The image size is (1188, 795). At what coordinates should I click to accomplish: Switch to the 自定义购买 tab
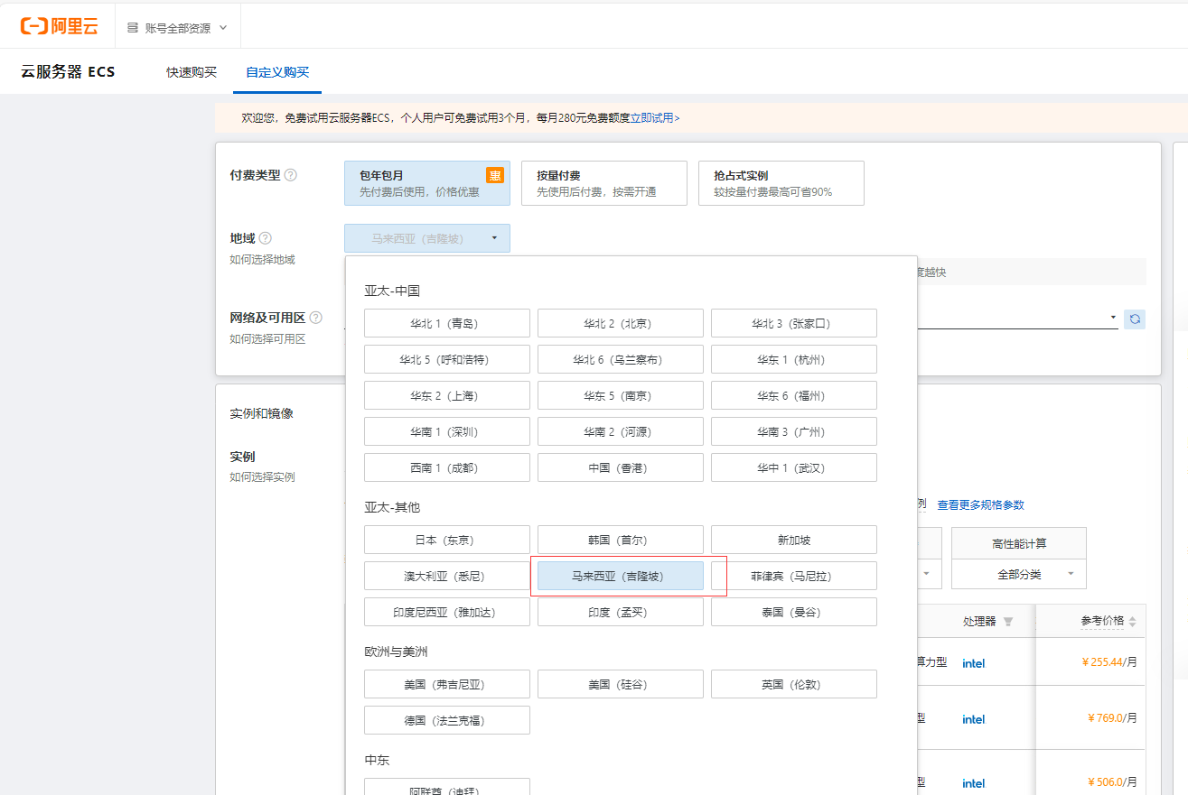(x=277, y=72)
